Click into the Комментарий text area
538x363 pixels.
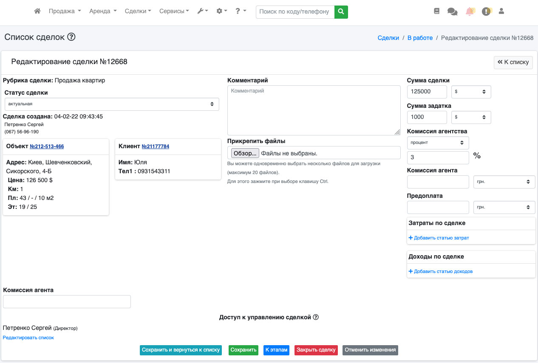click(314, 110)
